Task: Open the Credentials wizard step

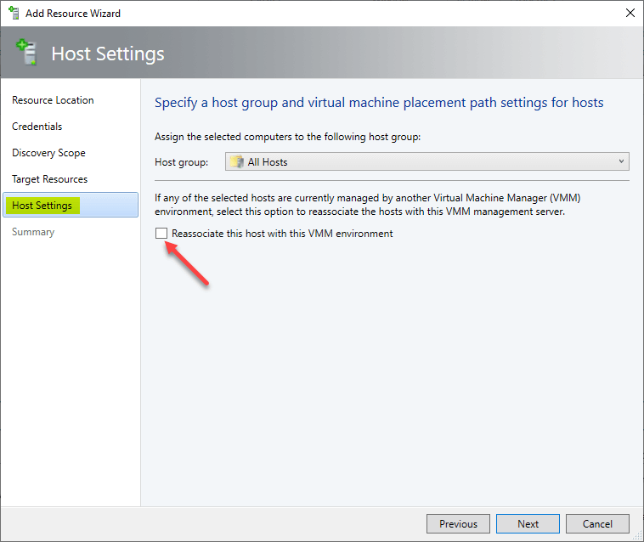Action: (x=37, y=127)
